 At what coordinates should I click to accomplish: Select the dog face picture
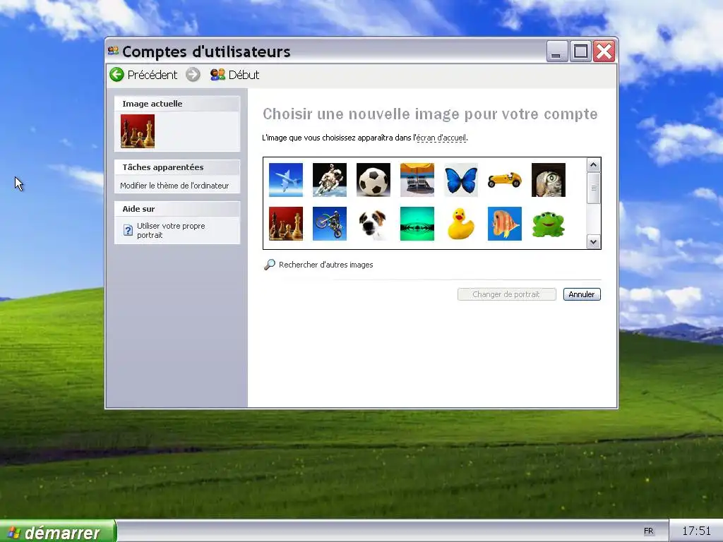click(374, 224)
